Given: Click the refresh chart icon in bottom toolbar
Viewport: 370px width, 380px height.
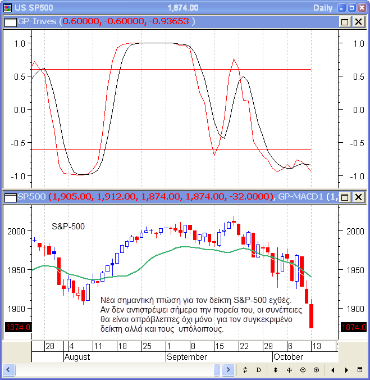Looking at the screenshot, I should [x=245, y=370].
